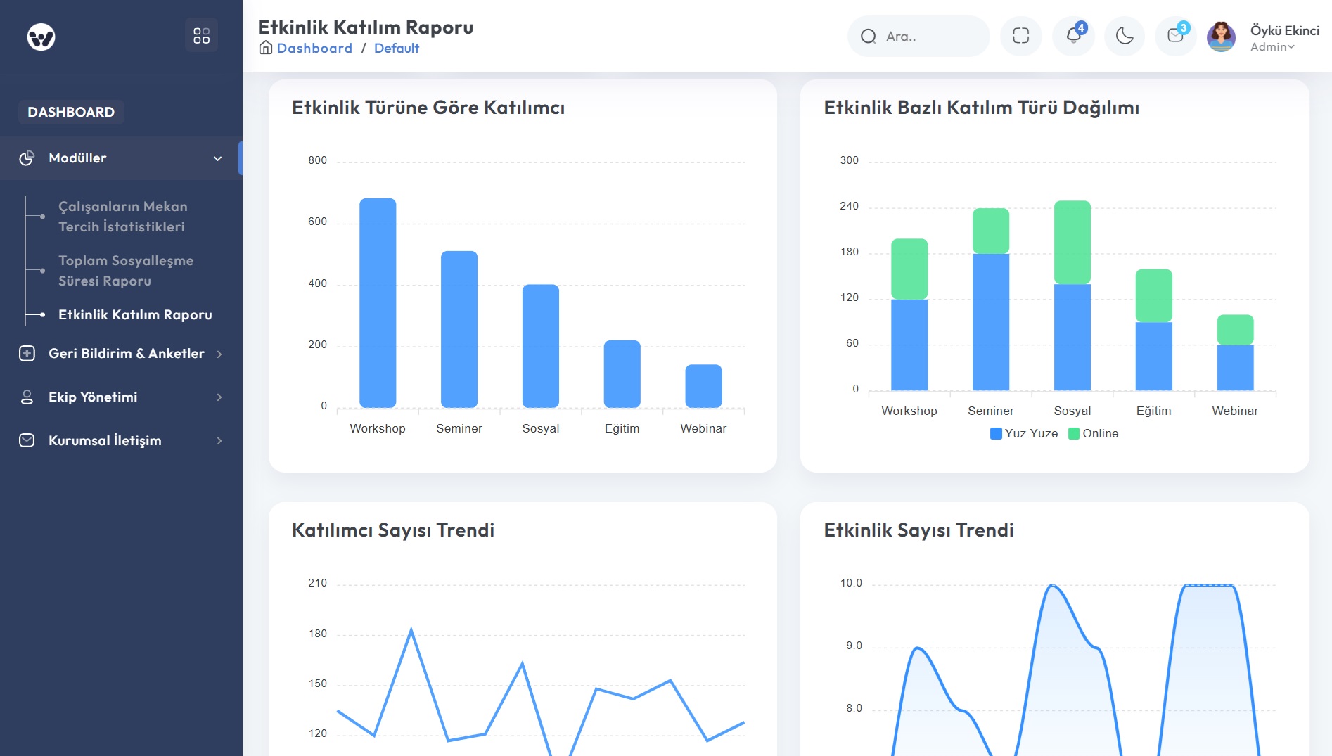
Task: Click the Eğitim bar in Katılımcı chart
Action: (x=622, y=374)
